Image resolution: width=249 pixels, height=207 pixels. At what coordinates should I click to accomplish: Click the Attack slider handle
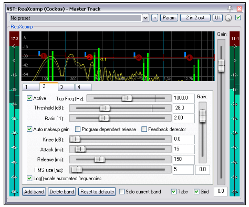[80, 149]
